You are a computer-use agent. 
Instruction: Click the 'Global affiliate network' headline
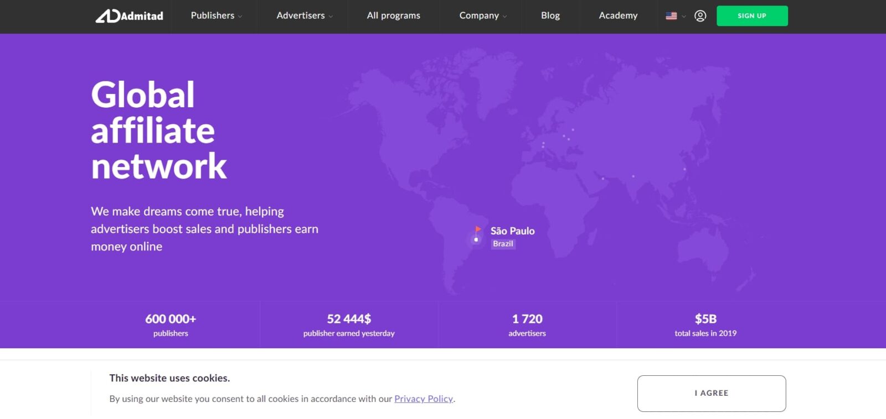click(159, 130)
